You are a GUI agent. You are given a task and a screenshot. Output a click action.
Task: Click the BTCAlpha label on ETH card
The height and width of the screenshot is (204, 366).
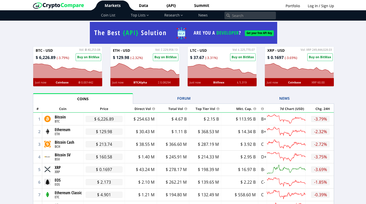[140, 82]
